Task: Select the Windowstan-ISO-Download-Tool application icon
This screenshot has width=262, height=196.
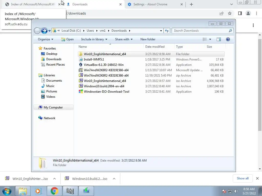Action: pyautogui.click(x=81, y=91)
